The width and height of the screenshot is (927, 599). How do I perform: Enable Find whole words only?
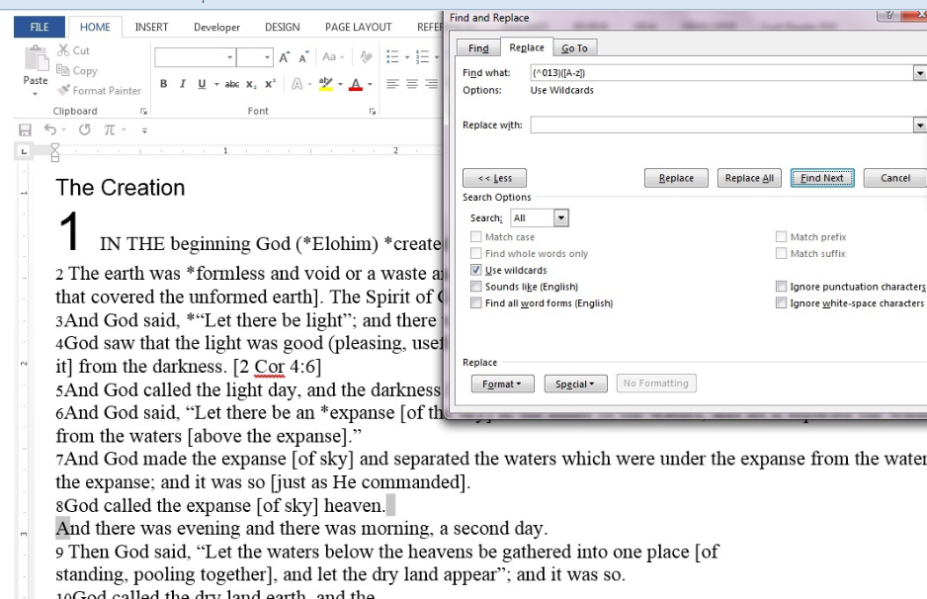click(x=476, y=253)
